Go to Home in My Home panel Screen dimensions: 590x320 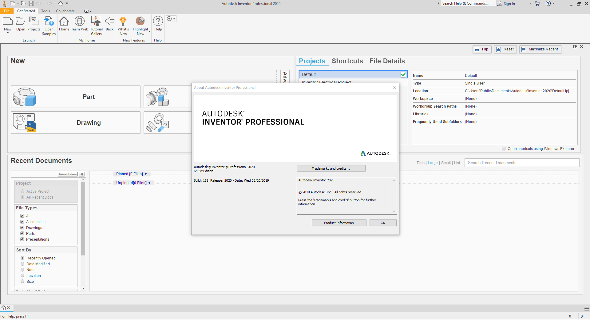(64, 22)
